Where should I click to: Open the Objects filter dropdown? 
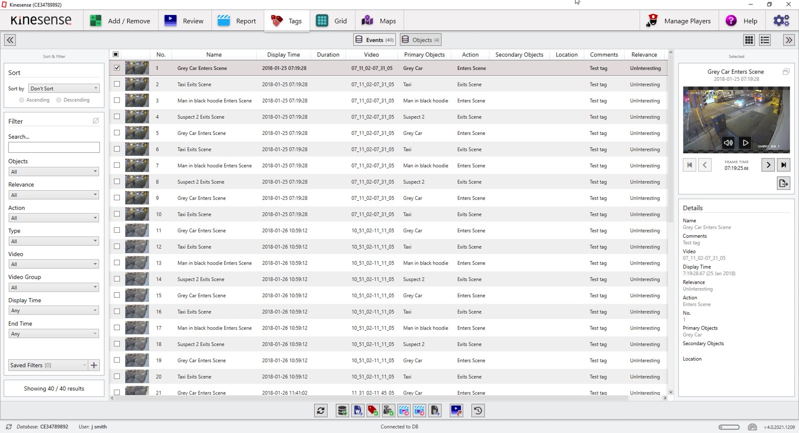coord(54,171)
